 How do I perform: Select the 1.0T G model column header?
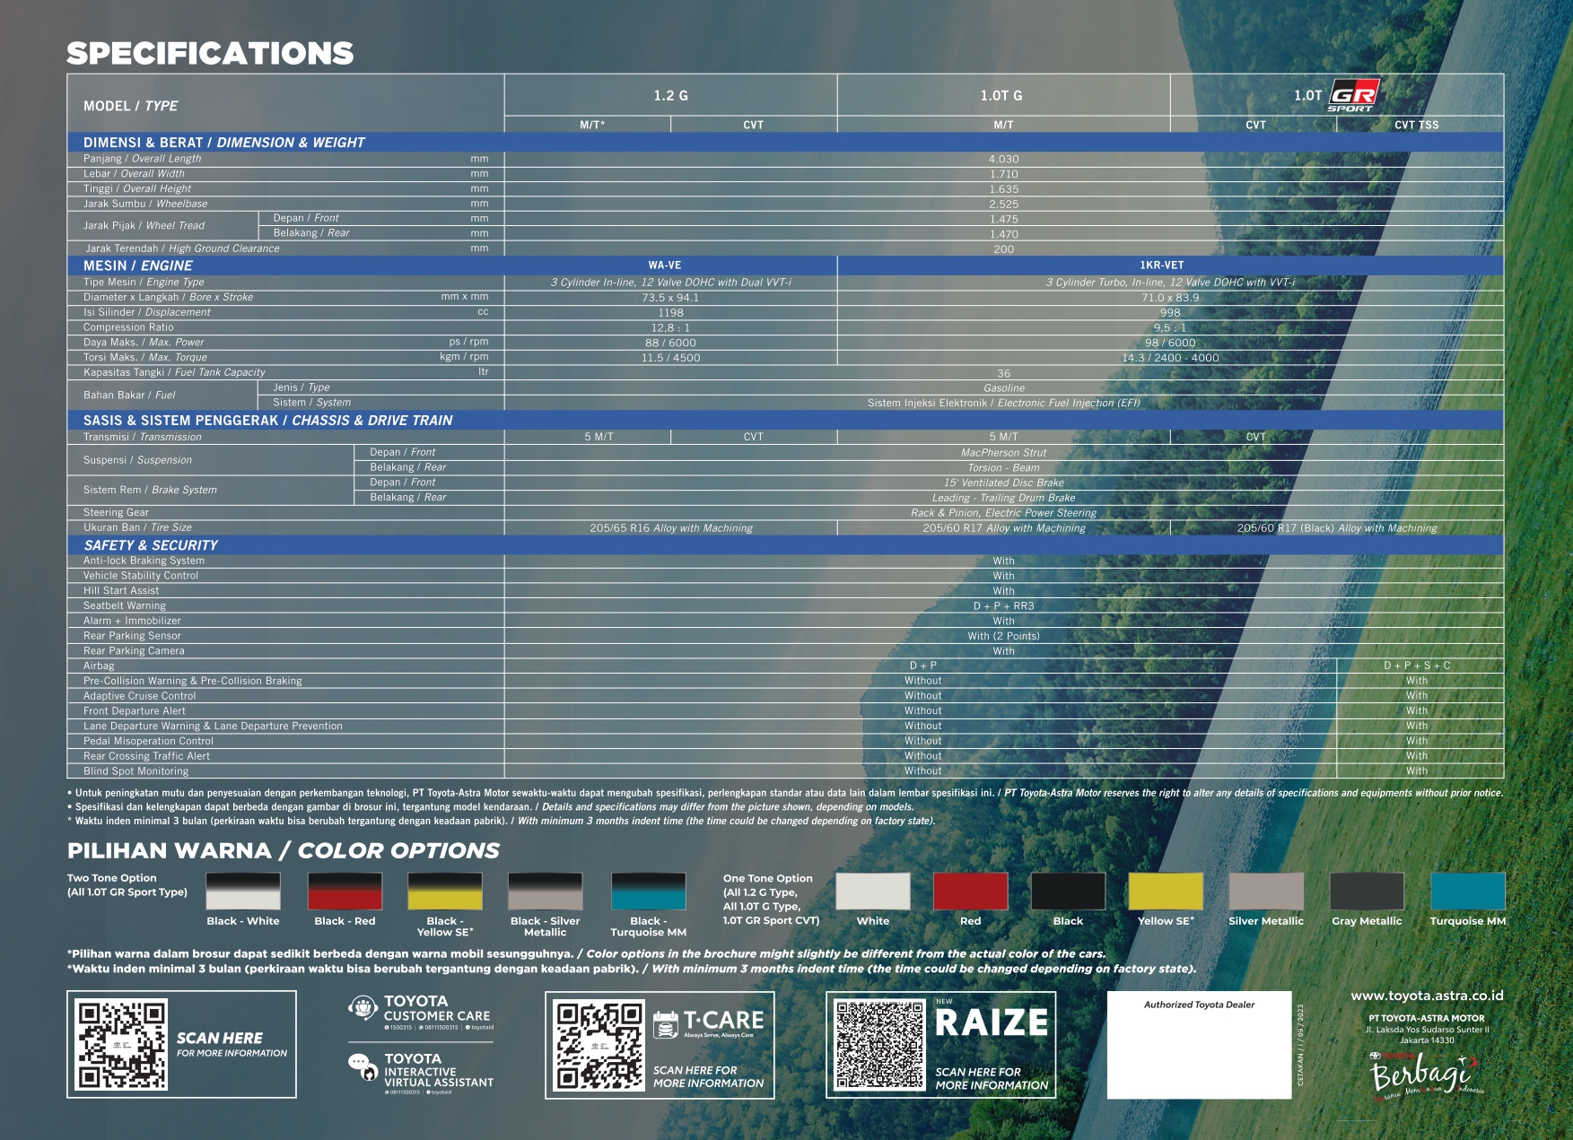[x=1002, y=95]
